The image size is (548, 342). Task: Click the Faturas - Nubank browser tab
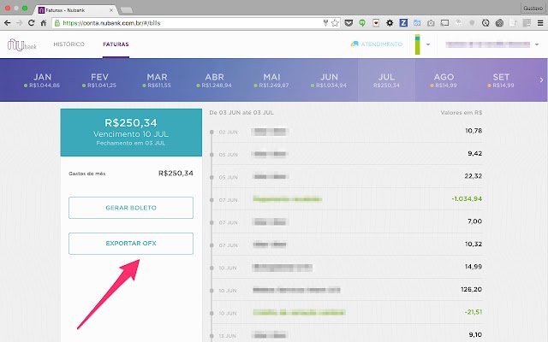74,10
